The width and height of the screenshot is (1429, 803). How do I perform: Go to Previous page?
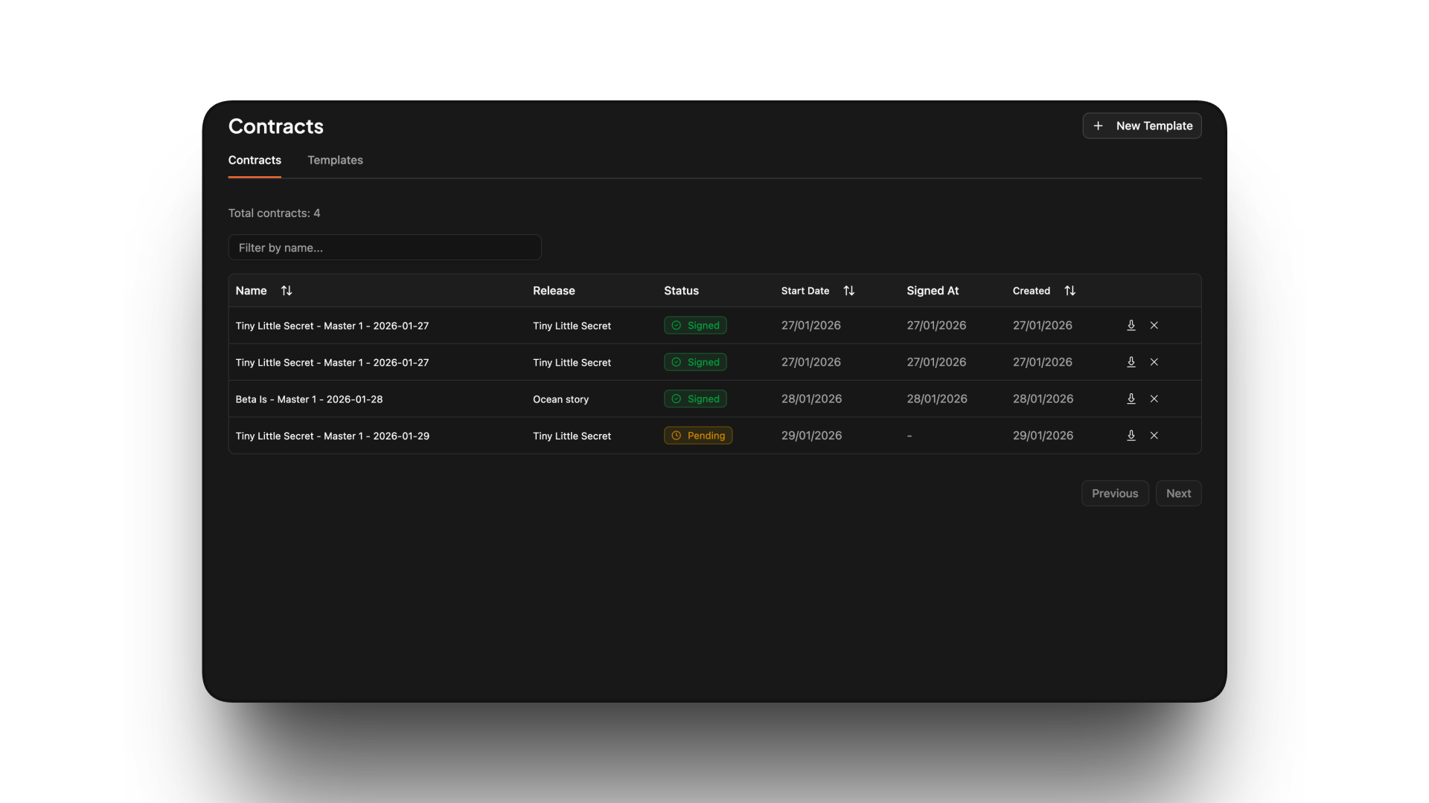[1114, 494]
